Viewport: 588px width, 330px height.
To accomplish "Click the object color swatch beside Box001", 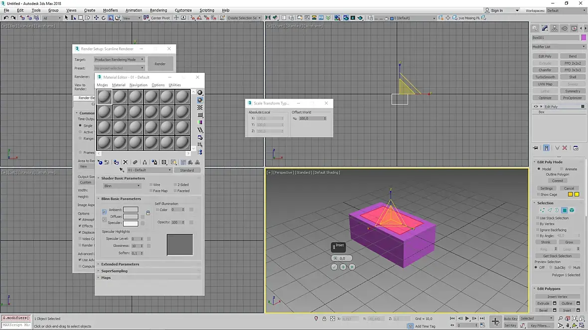I will tap(584, 38).
